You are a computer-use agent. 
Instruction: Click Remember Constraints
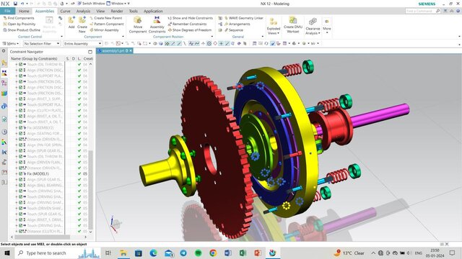[188, 24]
